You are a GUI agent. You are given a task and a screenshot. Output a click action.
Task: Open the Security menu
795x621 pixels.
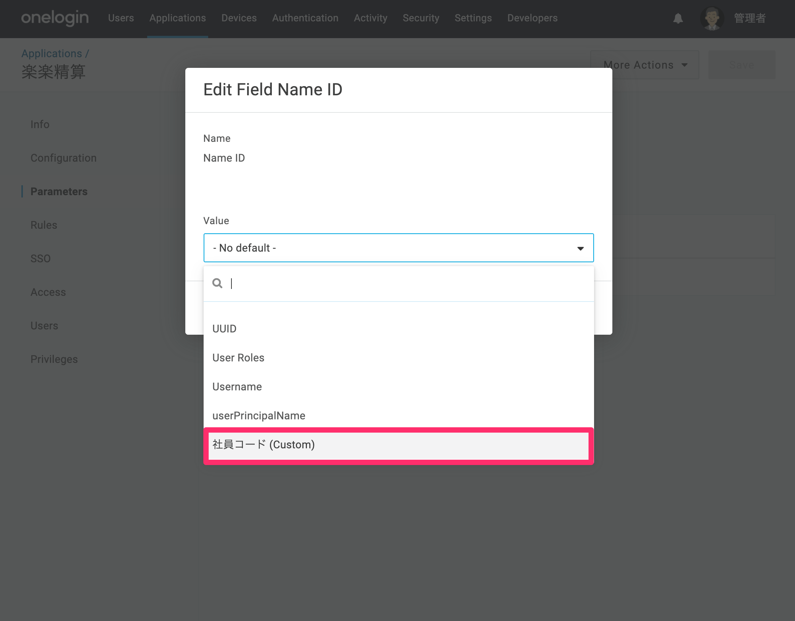click(x=421, y=18)
